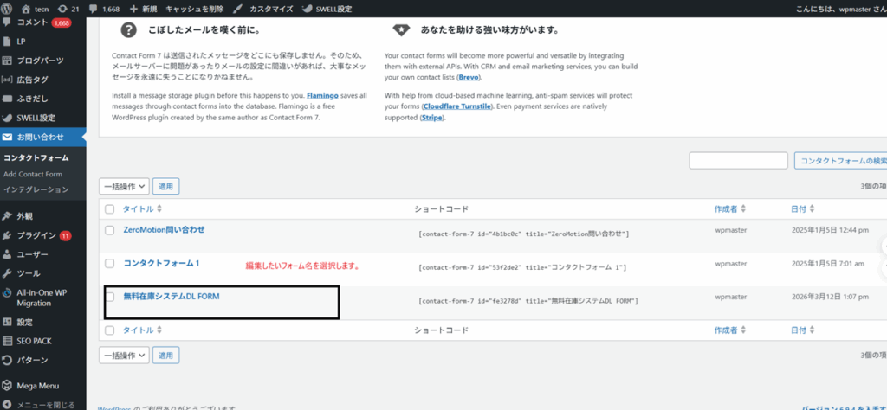Click the ツール wrench icon
This screenshot has width=887, height=410.
click(x=8, y=273)
